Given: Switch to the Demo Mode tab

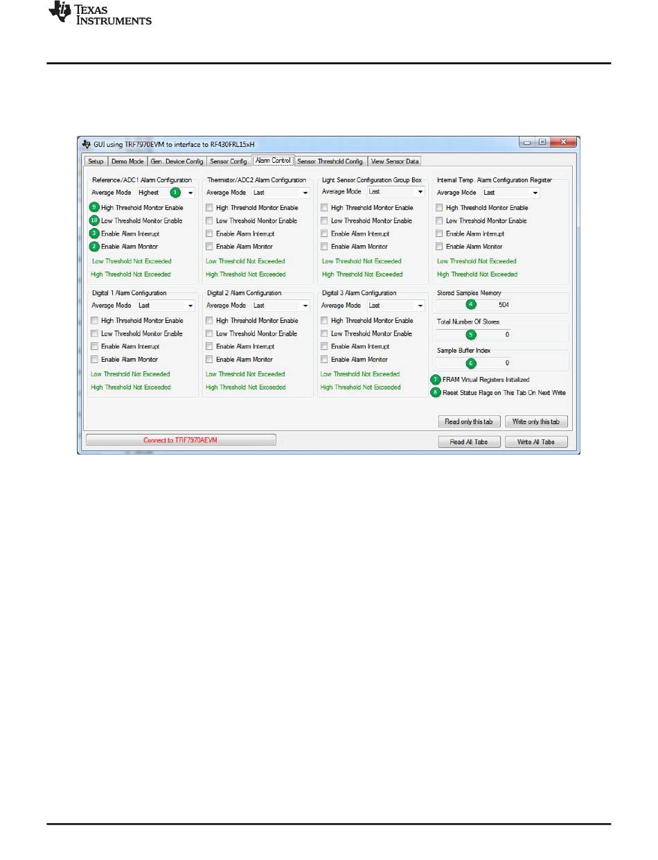Looking at the screenshot, I should tap(127, 161).
